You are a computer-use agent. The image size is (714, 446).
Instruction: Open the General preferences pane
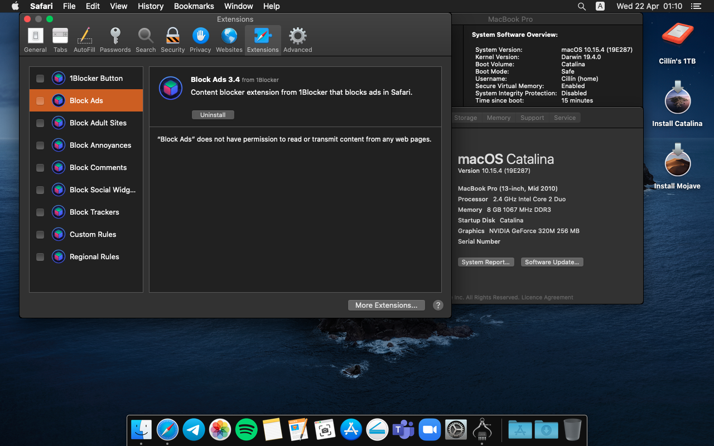point(35,41)
